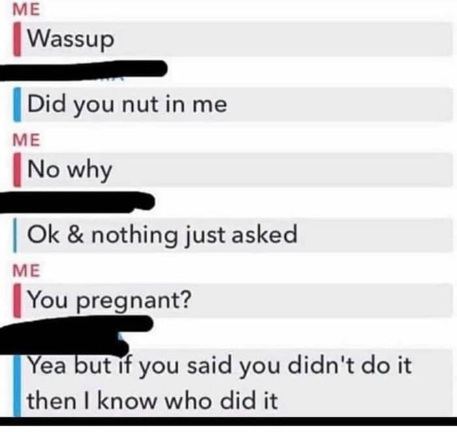The width and height of the screenshot is (457, 432).
Task: Click the ME label above "You pregnant?"
Action: point(26,271)
